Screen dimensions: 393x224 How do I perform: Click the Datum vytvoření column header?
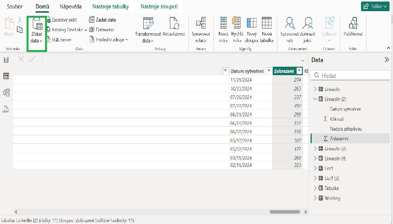click(247, 71)
